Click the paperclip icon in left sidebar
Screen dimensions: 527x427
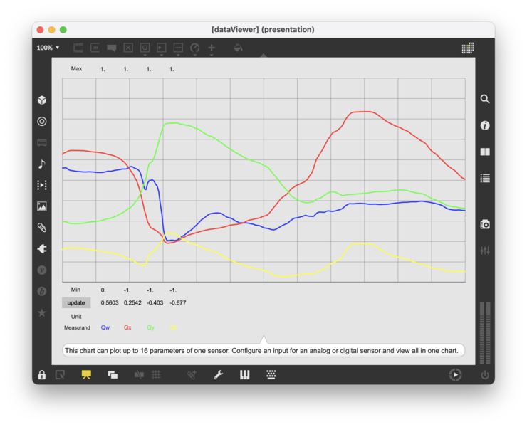[42, 228]
